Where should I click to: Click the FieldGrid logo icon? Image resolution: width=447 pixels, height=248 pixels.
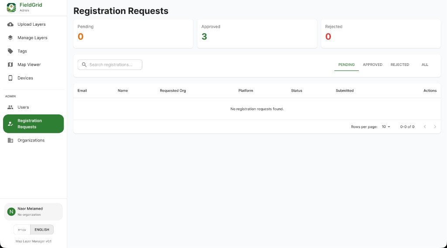click(11, 8)
